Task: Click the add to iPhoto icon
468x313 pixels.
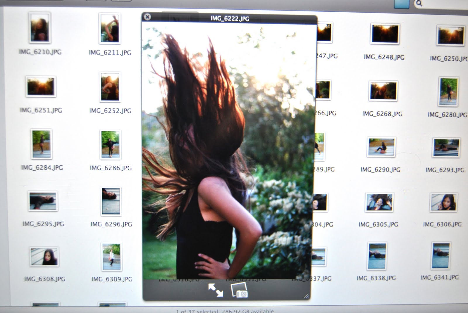Action: [x=239, y=290]
